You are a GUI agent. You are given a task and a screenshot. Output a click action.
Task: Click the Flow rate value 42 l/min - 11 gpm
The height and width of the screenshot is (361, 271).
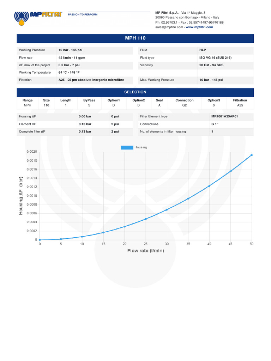tap(72, 58)
